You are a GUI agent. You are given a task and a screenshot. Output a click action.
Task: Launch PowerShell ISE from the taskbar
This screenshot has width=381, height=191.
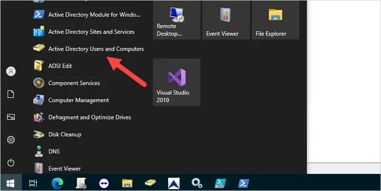coord(220,183)
